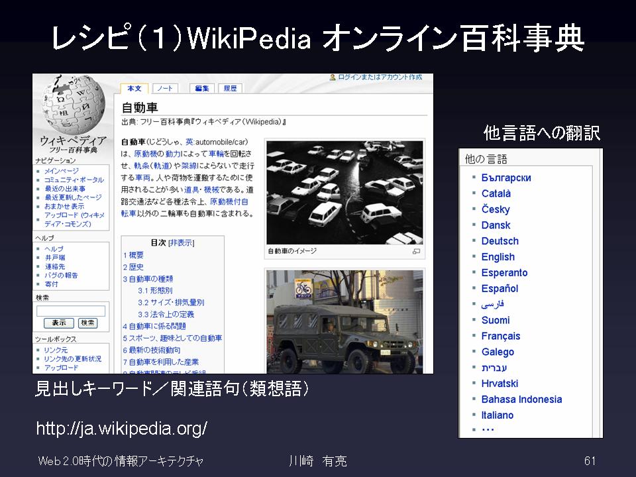Click the Wikipedia globe logo
This screenshot has height=477, width=636.
click(73, 105)
